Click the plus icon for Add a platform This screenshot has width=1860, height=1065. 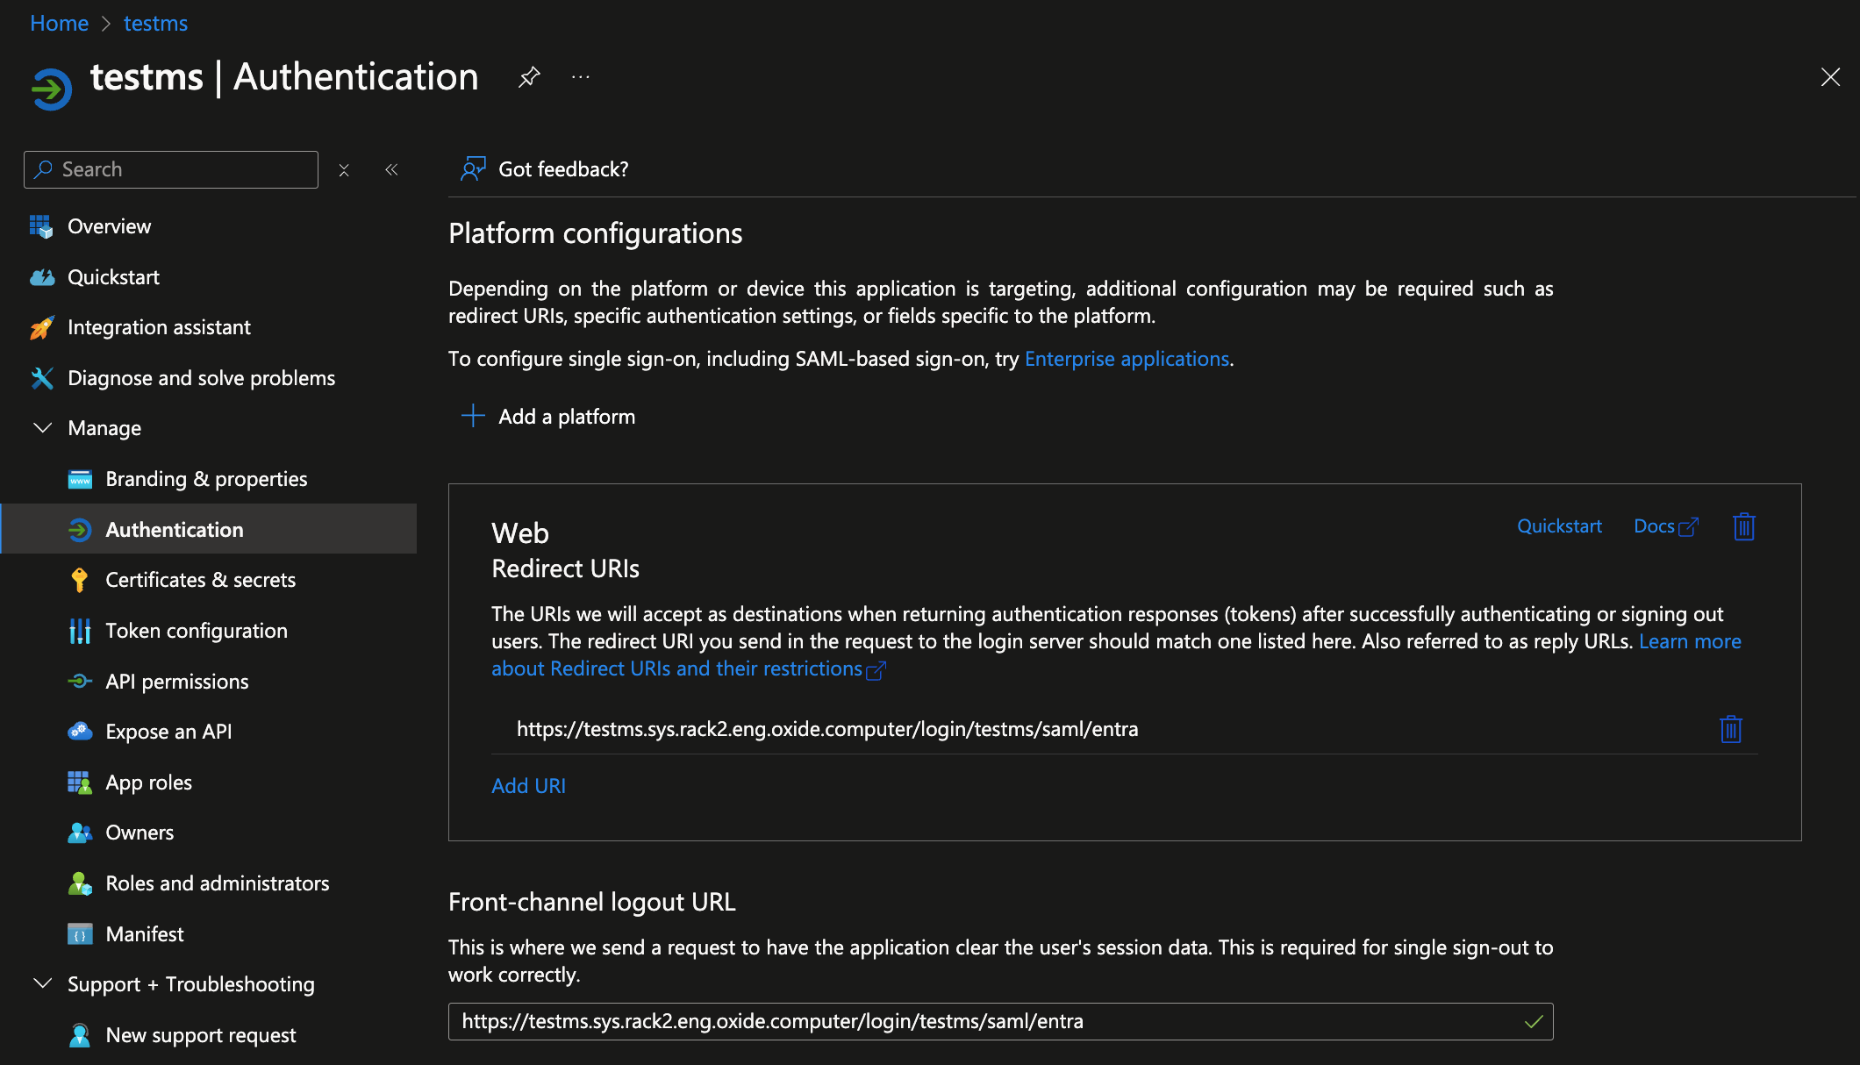point(473,416)
